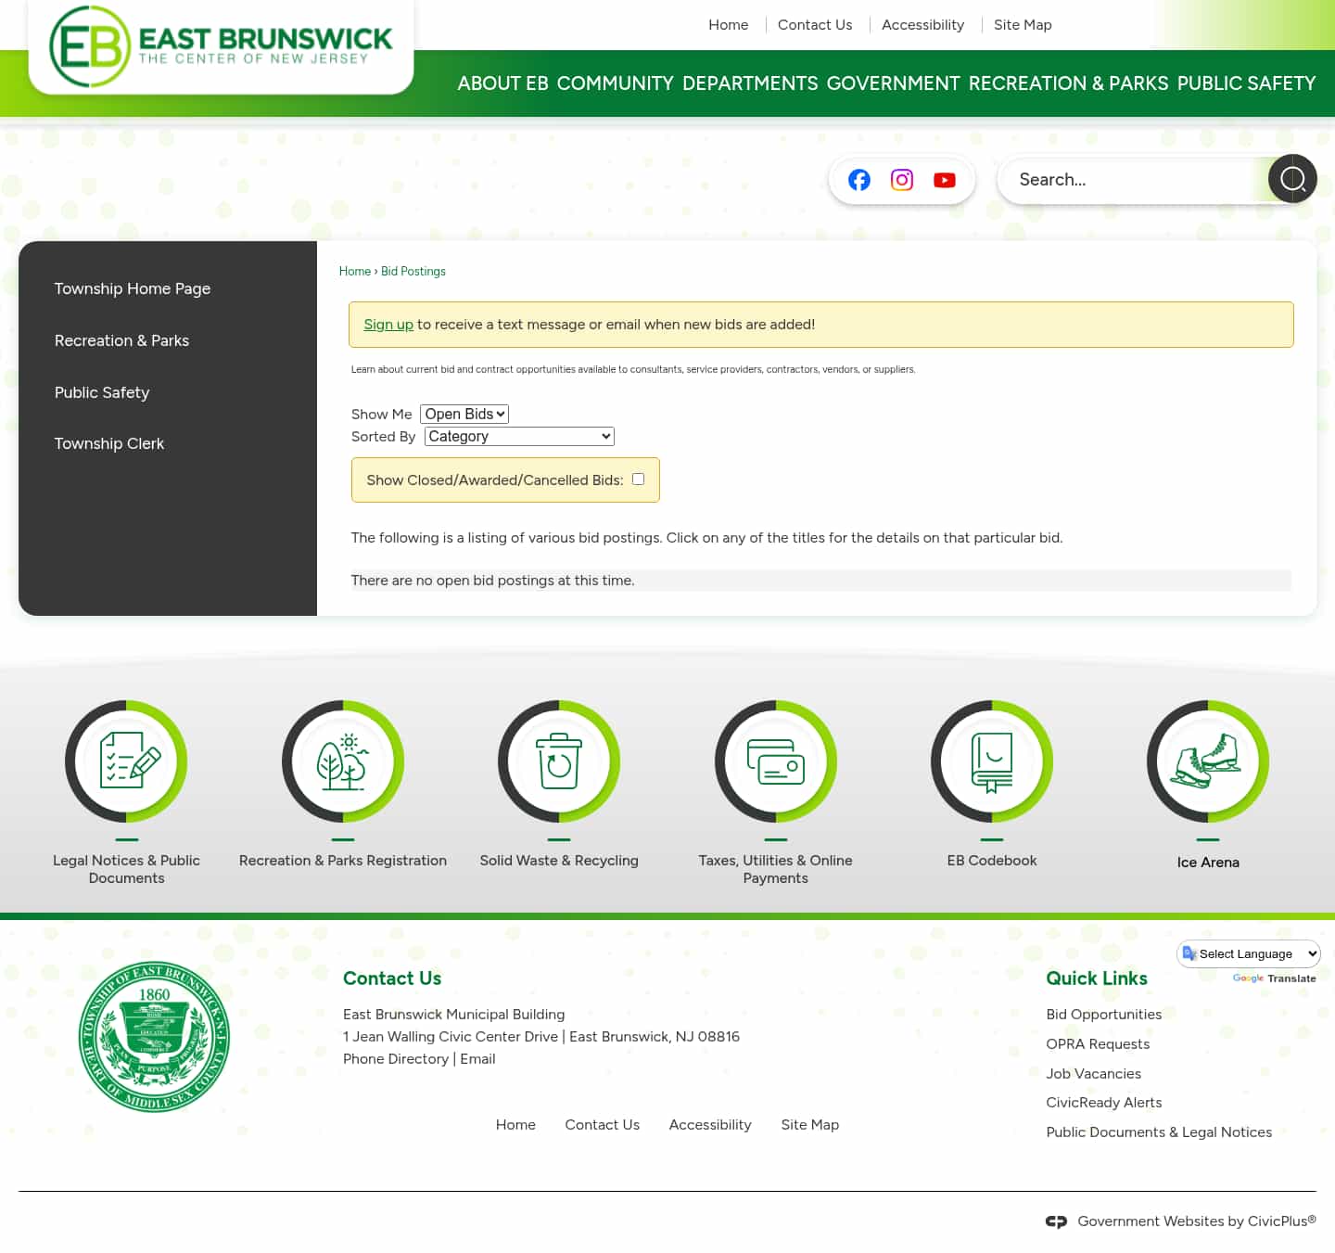The image size is (1335, 1253).
Task: Open the YouTube icon link
Action: coord(945,180)
